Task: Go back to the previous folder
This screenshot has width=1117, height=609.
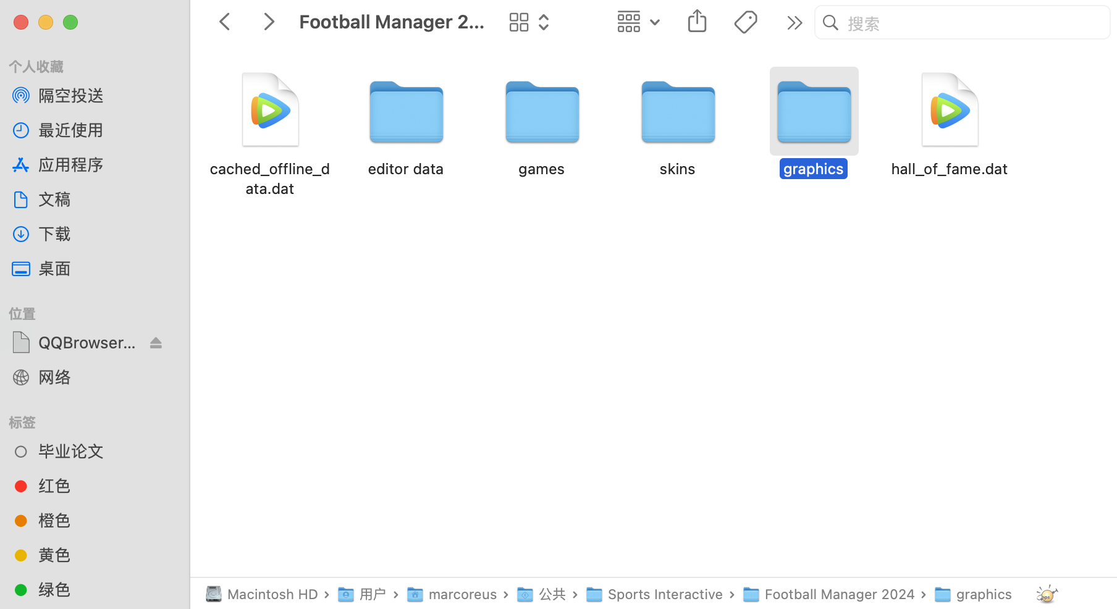Action: (x=225, y=22)
